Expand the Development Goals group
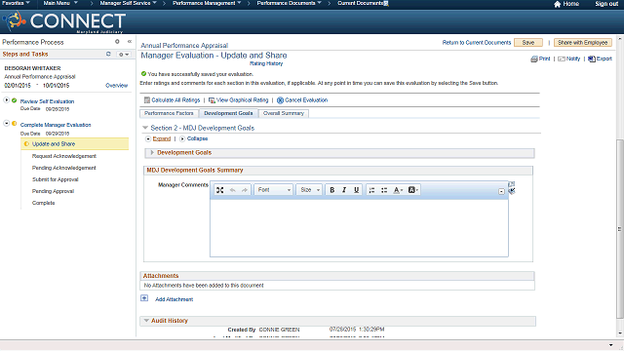This screenshot has width=624, height=351. [152, 153]
